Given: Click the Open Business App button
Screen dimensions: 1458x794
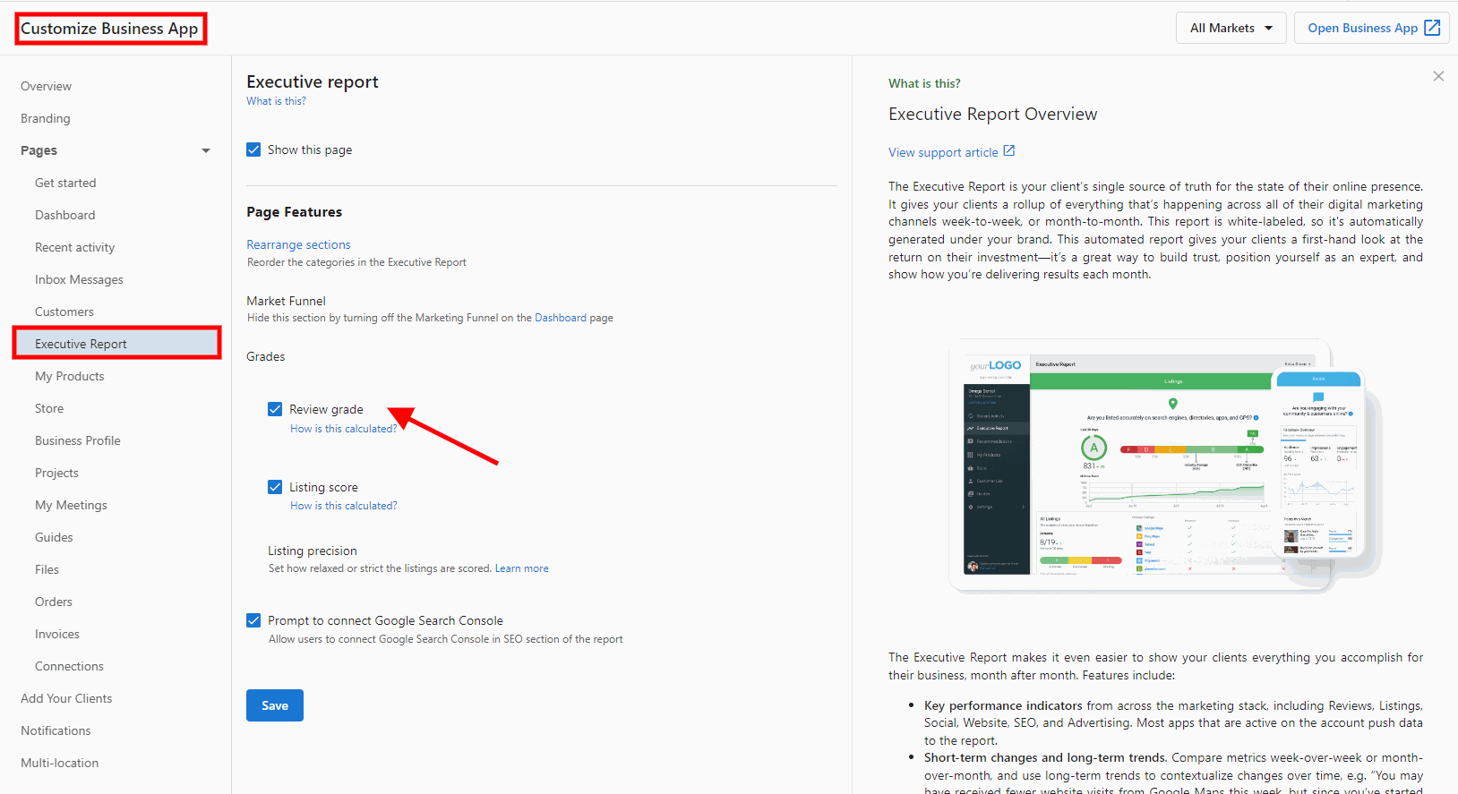Looking at the screenshot, I should 1372,28.
